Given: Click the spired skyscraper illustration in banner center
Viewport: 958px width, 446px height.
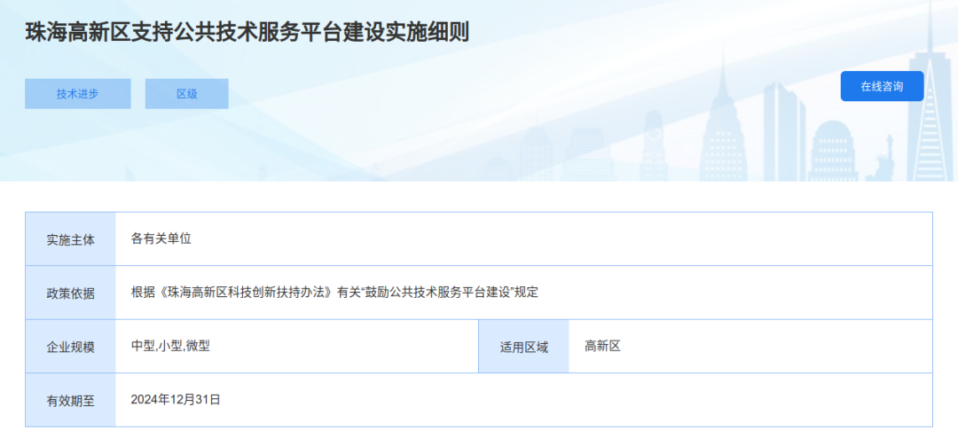Looking at the screenshot, I should click(723, 122).
